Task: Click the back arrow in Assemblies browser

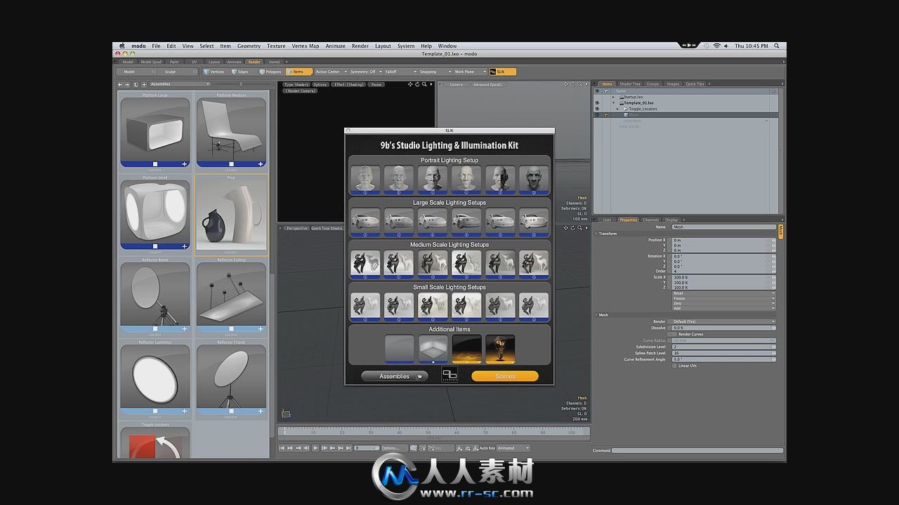Action: 120,84
